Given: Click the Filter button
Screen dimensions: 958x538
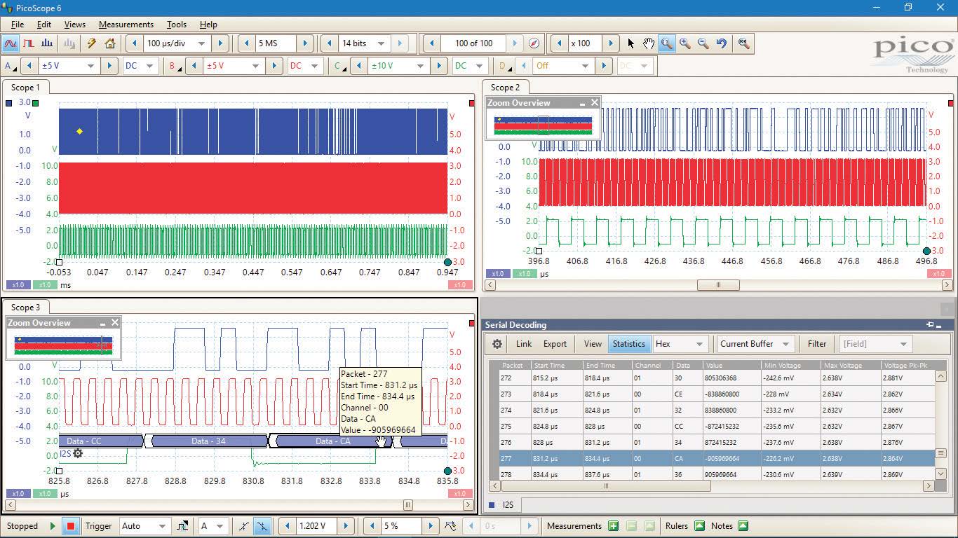Looking at the screenshot, I should coord(816,344).
